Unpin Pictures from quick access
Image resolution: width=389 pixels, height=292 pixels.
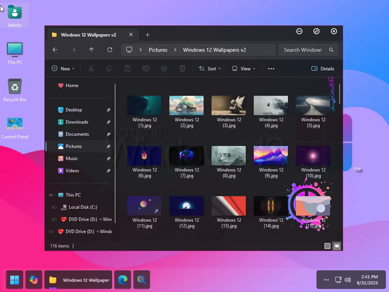click(x=108, y=146)
